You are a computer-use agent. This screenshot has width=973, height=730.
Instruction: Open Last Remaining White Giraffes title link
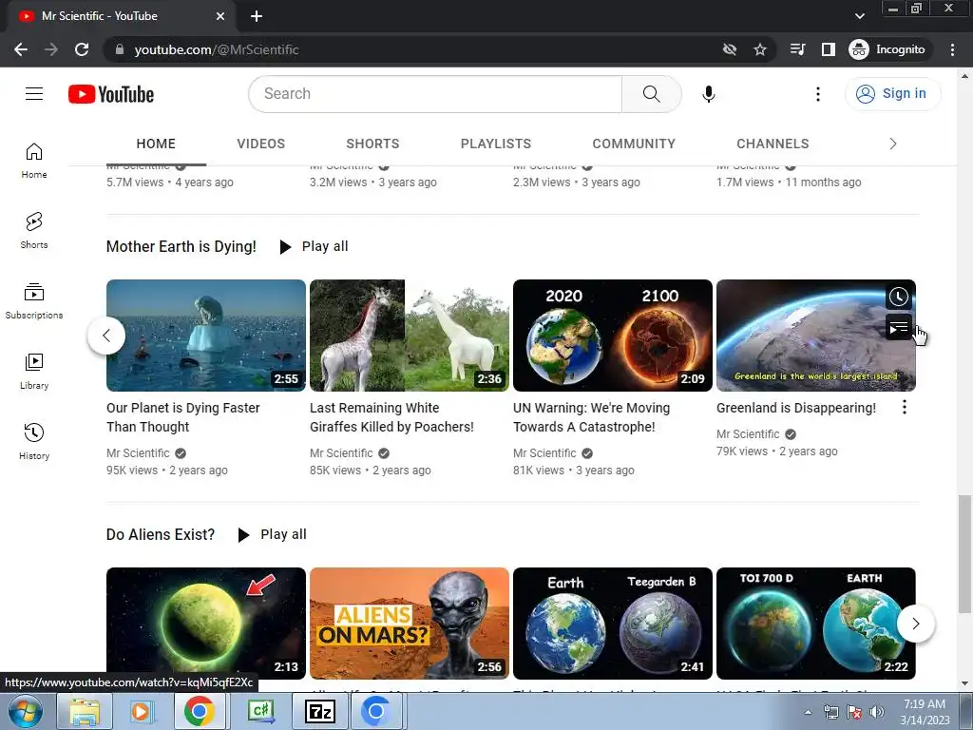391,417
